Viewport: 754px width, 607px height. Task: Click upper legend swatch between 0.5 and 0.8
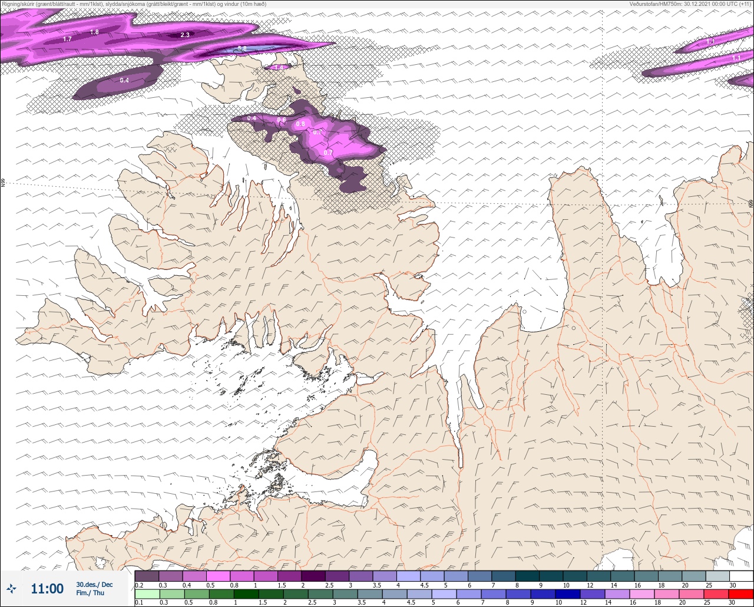tap(218, 576)
